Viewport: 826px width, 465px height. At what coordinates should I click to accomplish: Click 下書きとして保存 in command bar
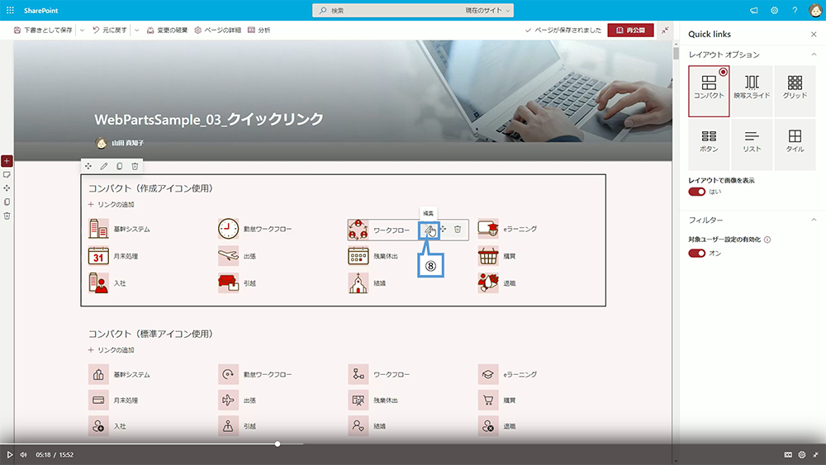click(x=43, y=30)
